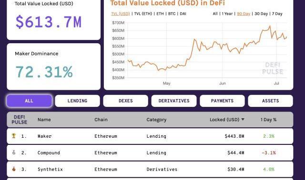Image resolution: width=305 pixels, height=180 pixels.
Task: Sort table by the 1 Day % column
Action: click(x=268, y=120)
